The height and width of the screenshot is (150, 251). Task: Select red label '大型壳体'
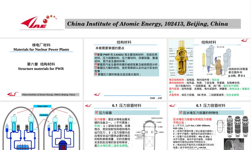pos(174,95)
